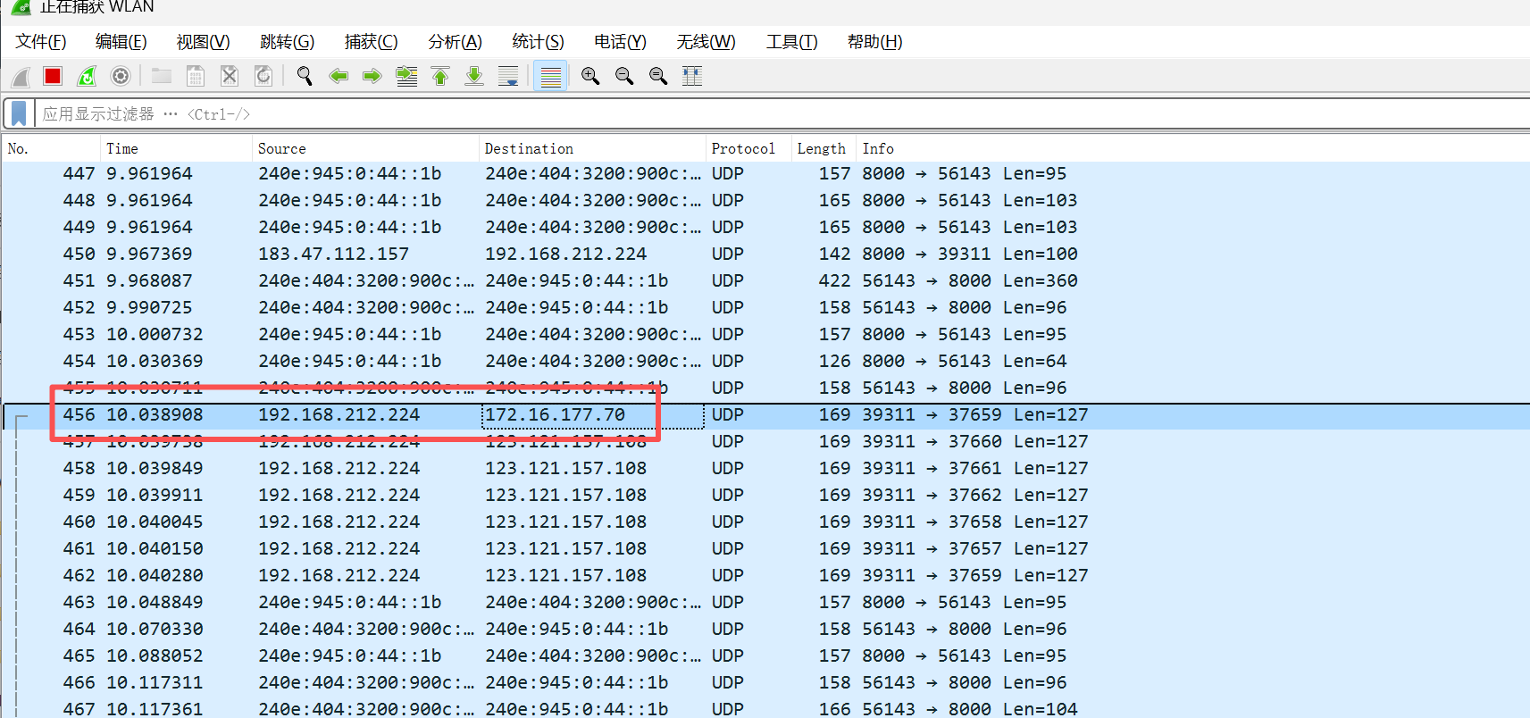Open capture options gear icon
The height and width of the screenshot is (718, 1530).
coord(121,76)
